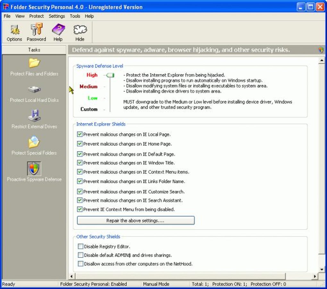
Task: Click the shield icon in the header banner
Action: (x=321, y=50)
